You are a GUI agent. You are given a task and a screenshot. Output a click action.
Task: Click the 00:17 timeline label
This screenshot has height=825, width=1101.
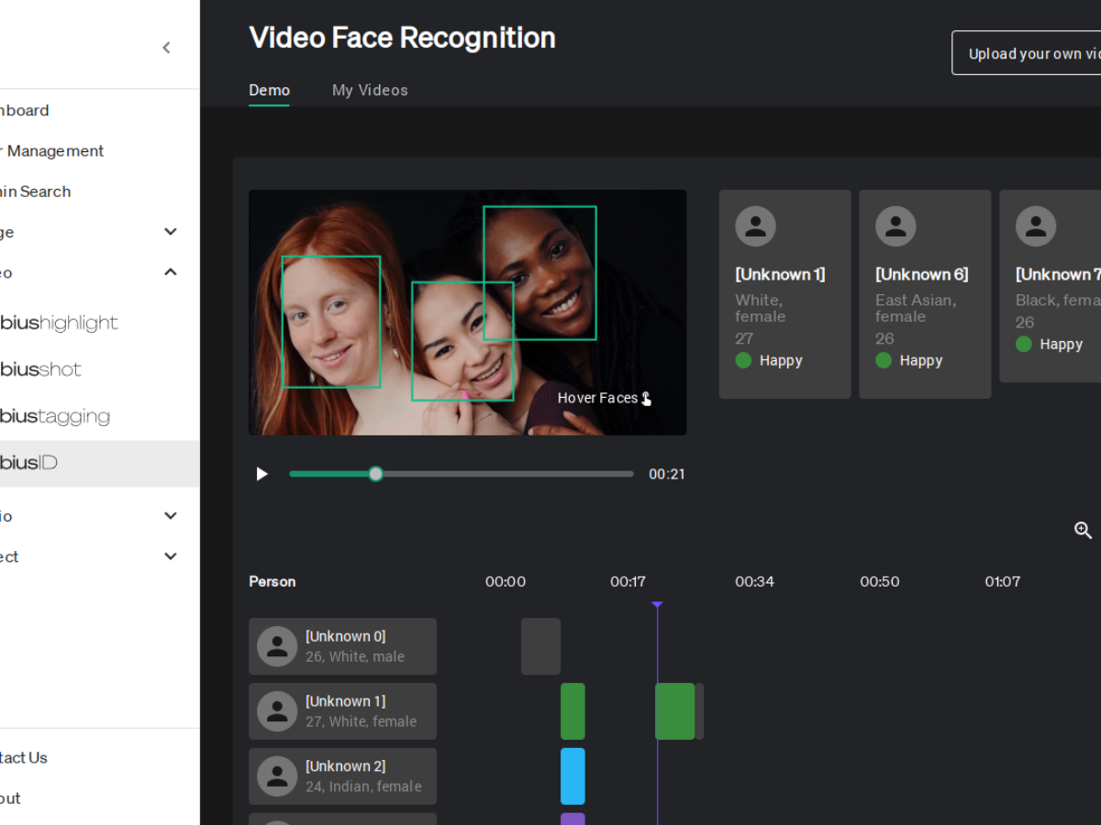(x=628, y=581)
